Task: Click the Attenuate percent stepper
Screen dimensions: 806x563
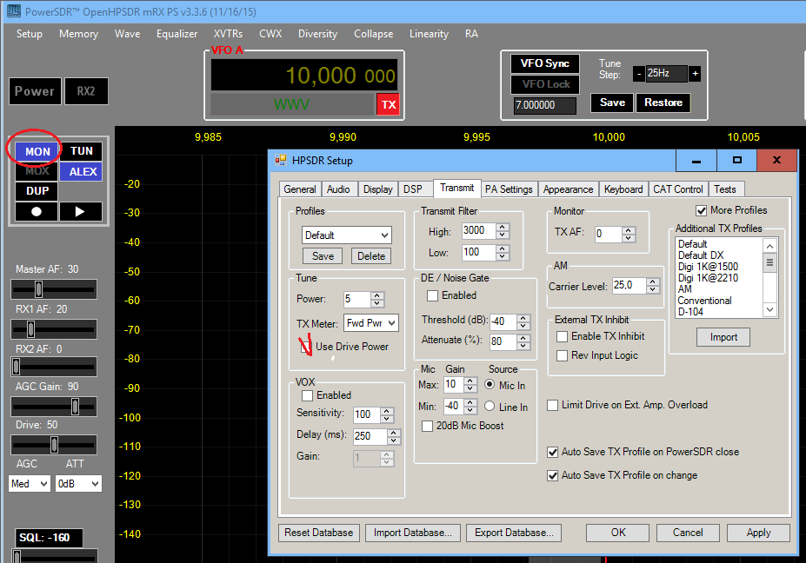Action: click(523, 342)
